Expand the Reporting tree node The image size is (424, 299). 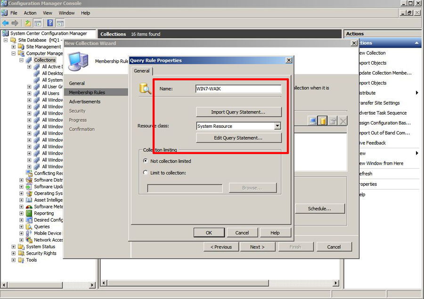(x=21, y=213)
